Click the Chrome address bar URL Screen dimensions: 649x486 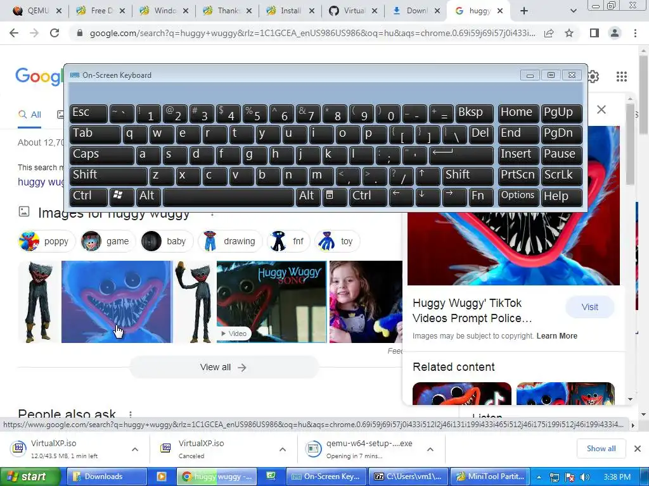pyautogui.click(x=312, y=33)
